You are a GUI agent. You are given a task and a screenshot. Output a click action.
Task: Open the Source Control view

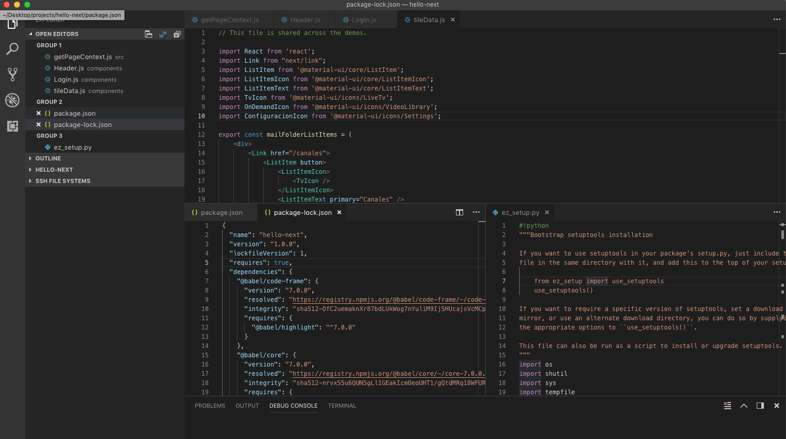[12, 75]
